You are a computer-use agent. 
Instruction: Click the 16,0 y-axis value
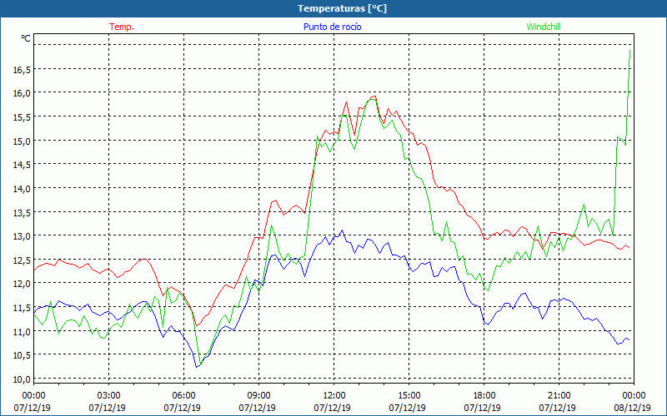click(22, 94)
